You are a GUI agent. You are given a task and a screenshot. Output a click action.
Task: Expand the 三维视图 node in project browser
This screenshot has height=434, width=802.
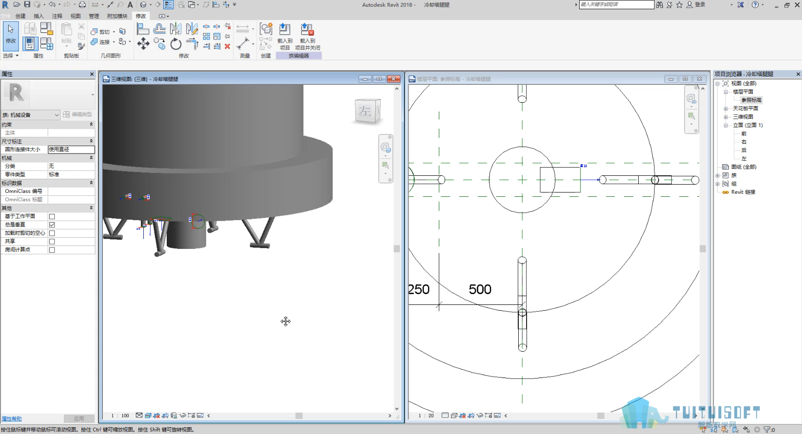click(x=725, y=117)
